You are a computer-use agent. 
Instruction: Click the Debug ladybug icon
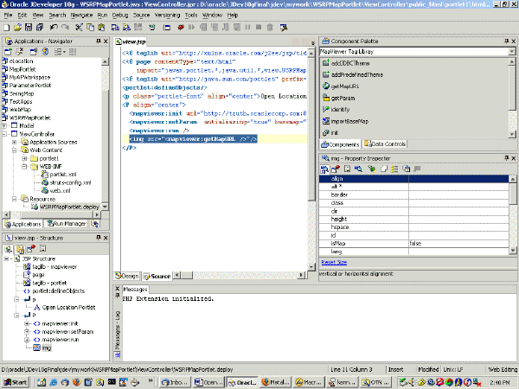tap(181, 28)
